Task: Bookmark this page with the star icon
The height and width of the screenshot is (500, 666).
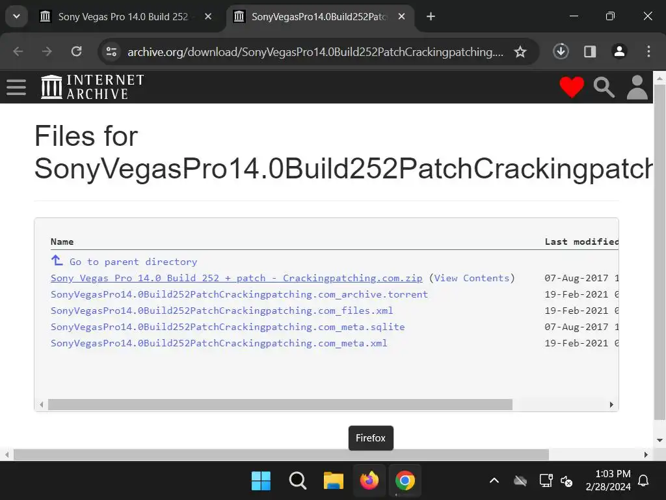Action: [520, 52]
